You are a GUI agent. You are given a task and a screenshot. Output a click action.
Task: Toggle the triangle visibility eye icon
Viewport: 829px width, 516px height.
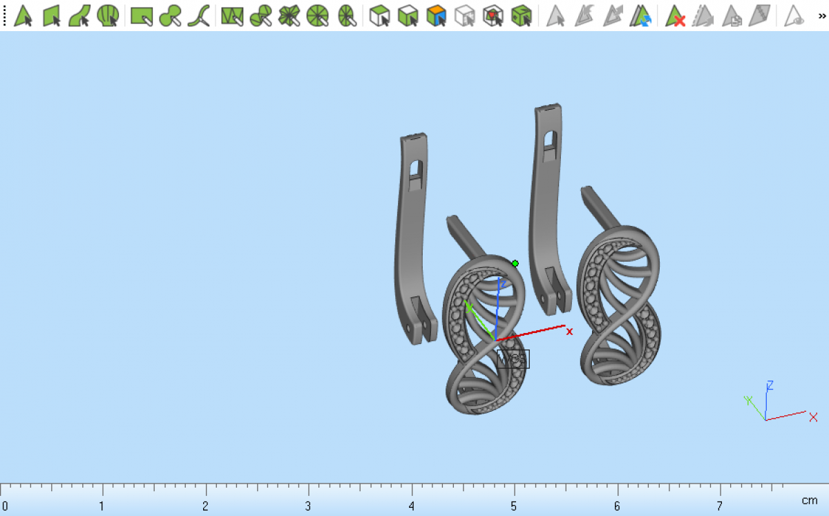coord(795,15)
